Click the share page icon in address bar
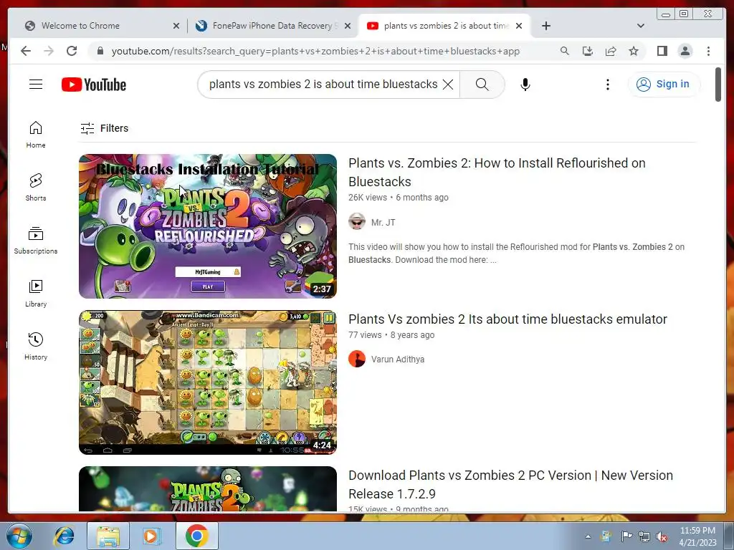The width and height of the screenshot is (734, 550). click(611, 51)
